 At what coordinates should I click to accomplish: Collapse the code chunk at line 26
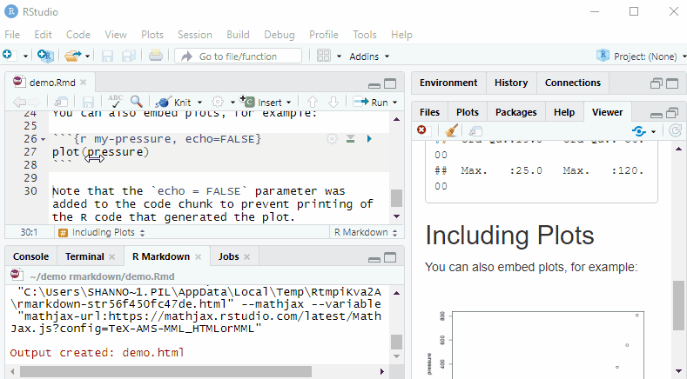click(x=43, y=139)
